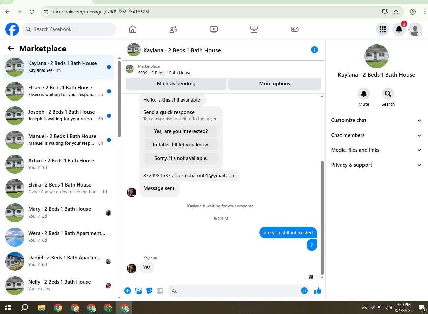
Task: Open Elvira 2 Beds 1 Bath House chat
Action: click(x=58, y=189)
